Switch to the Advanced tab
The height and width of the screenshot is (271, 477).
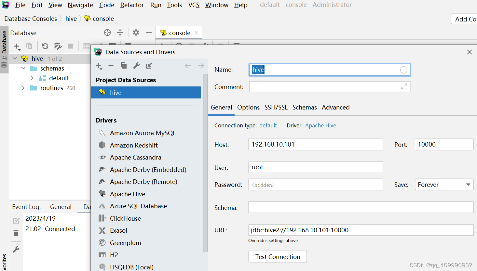click(335, 107)
